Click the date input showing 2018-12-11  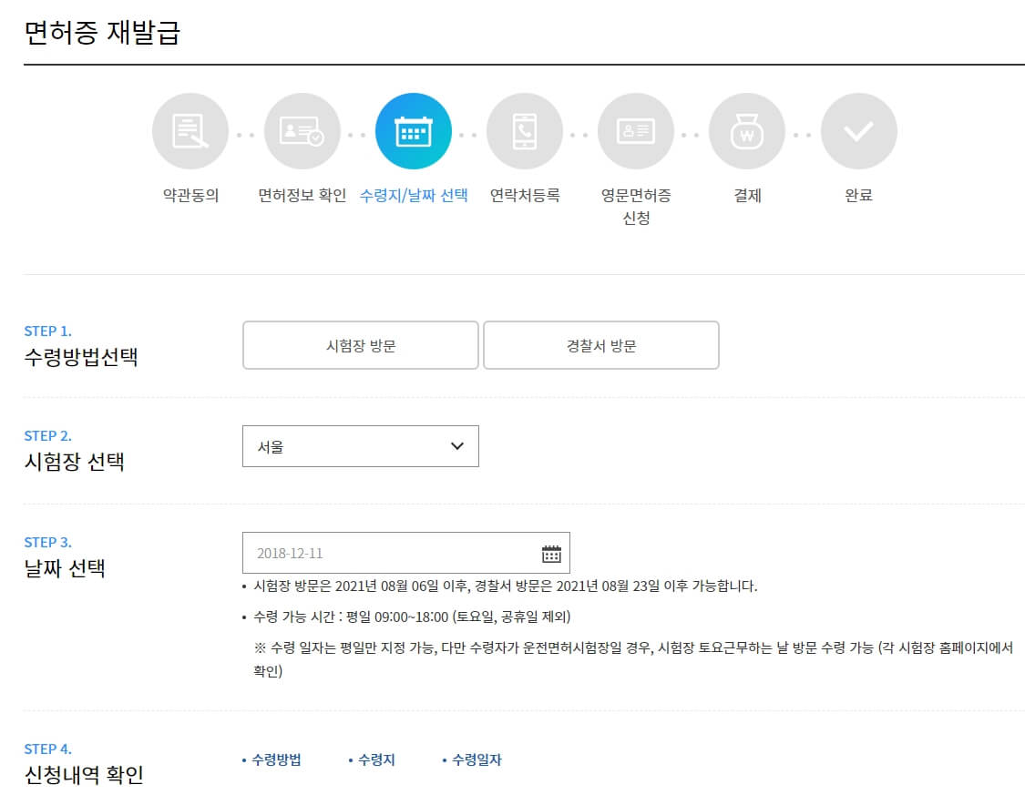(x=383, y=551)
